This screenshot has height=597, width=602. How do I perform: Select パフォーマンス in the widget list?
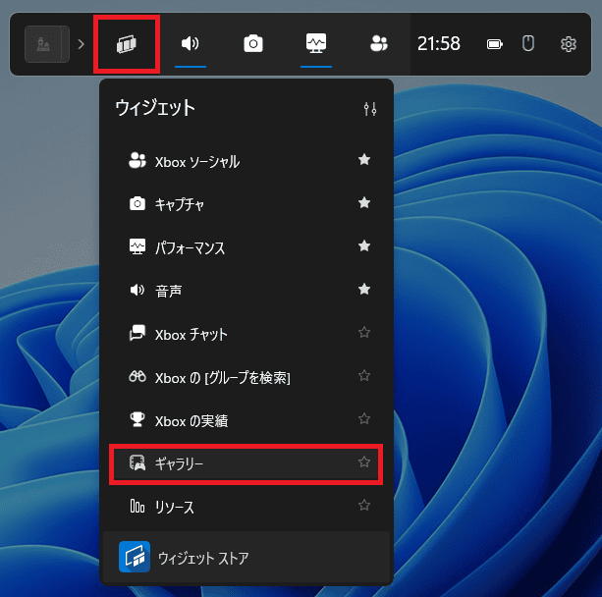[x=190, y=247]
